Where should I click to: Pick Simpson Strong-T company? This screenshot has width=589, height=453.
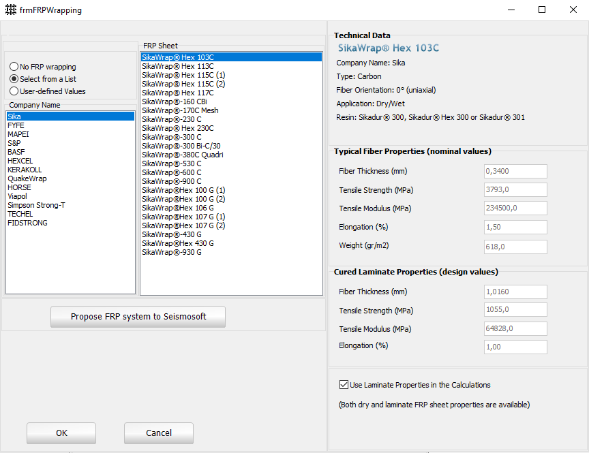tap(70, 205)
